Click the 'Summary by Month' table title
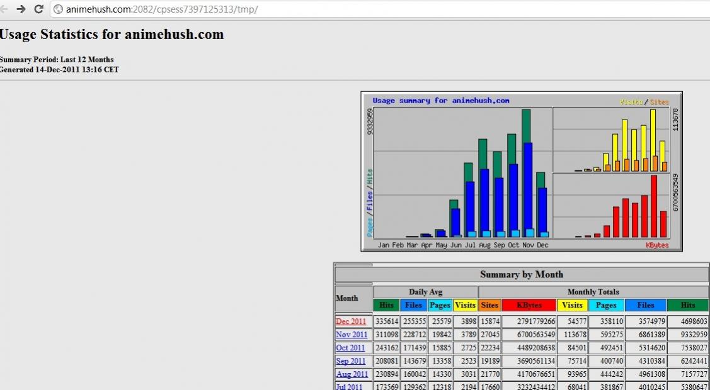710x390 pixels. (x=522, y=274)
